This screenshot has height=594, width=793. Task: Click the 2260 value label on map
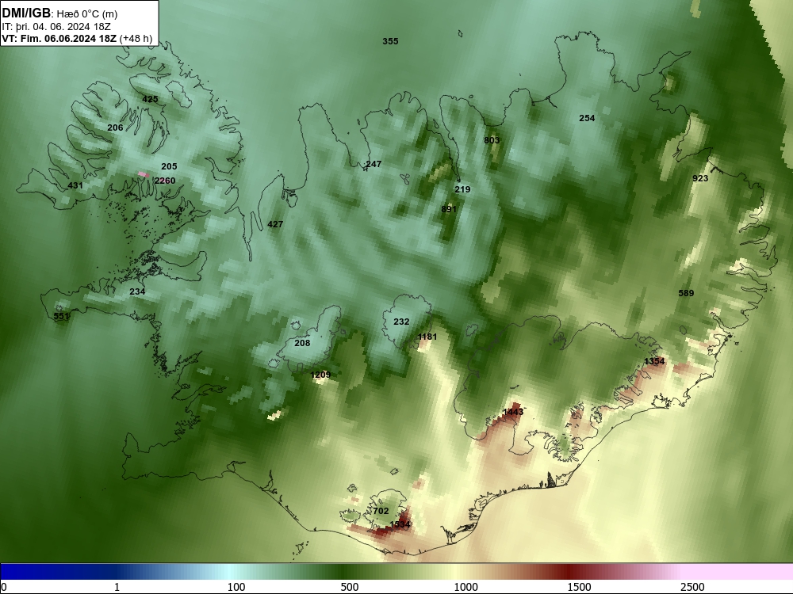pos(165,181)
